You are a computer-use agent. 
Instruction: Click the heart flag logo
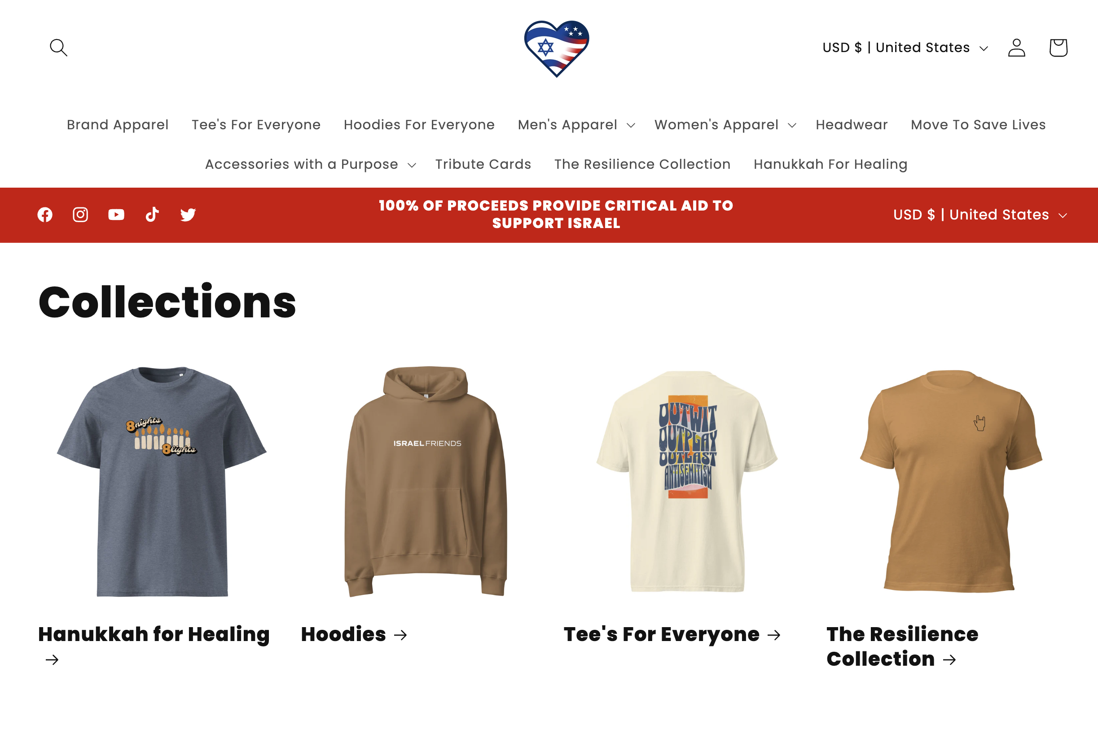tap(556, 48)
